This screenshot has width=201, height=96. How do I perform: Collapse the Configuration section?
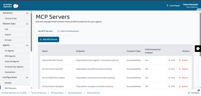27,77
